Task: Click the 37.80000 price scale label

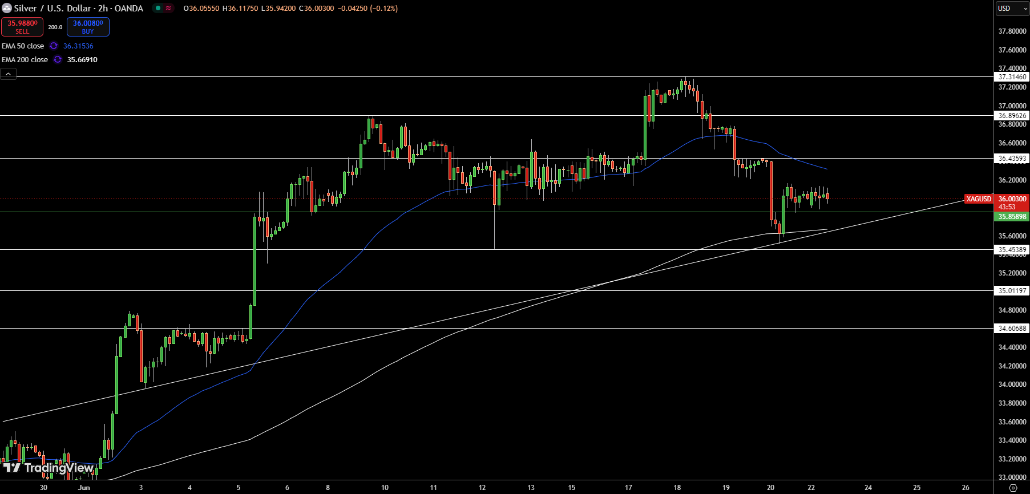Action: coord(1012,31)
